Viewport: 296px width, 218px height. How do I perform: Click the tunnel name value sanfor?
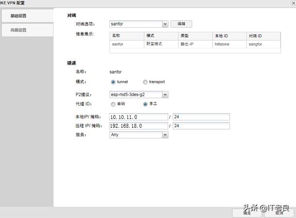[x=115, y=72]
